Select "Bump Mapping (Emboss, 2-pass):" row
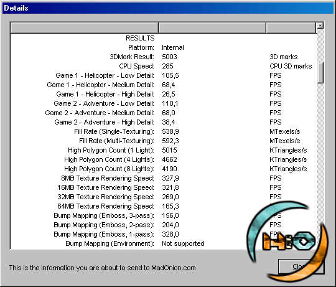 pos(104,225)
